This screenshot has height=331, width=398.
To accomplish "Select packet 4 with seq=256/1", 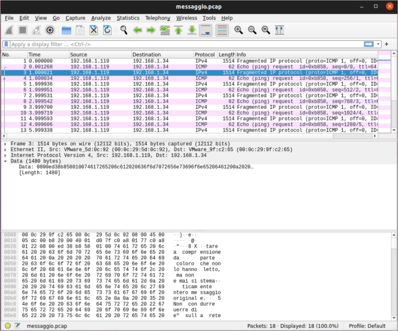I will pyautogui.click(x=189, y=78).
